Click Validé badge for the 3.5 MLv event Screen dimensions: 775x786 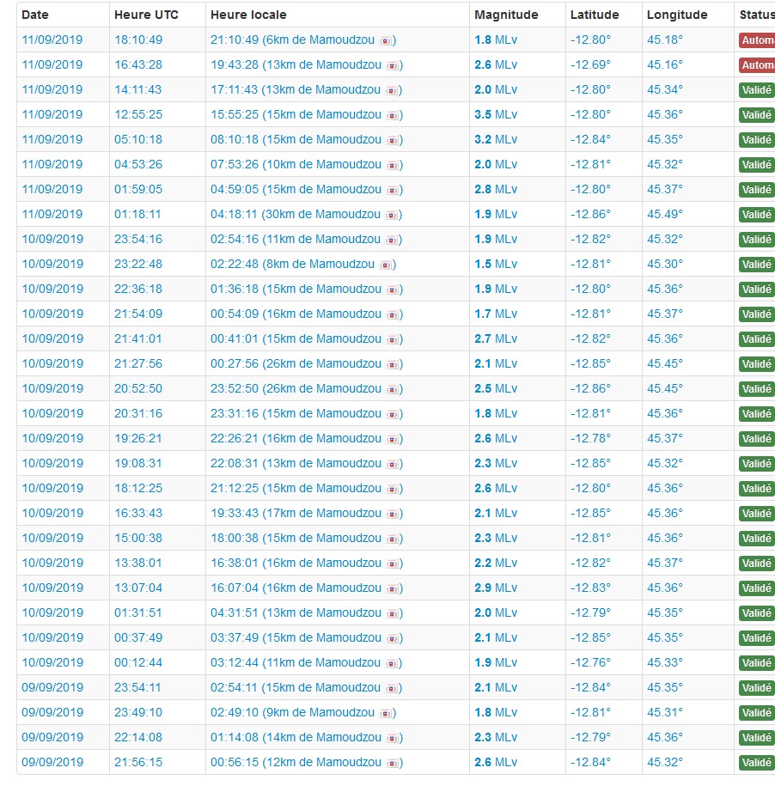click(756, 115)
